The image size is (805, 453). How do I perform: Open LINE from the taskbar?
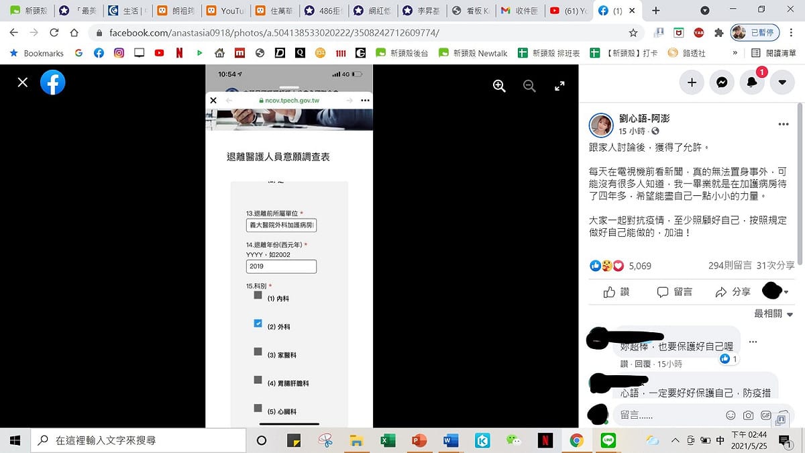click(608, 440)
